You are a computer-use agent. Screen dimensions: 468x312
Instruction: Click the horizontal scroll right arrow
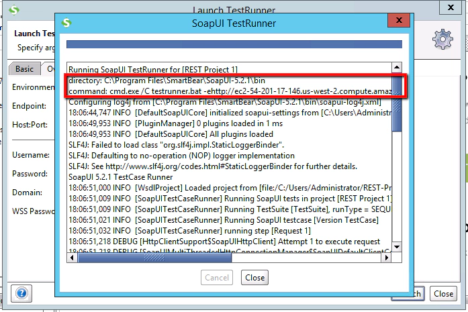(387, 258)
